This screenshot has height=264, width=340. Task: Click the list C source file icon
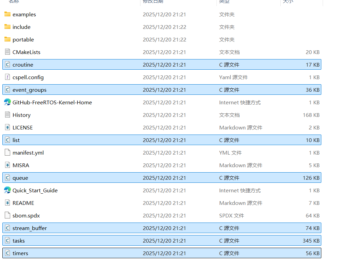7,140
